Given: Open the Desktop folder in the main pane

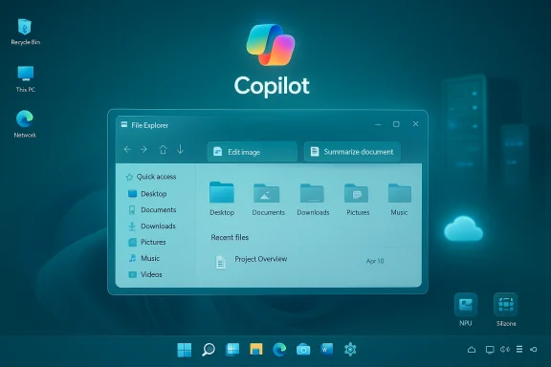Looking at the screenshot, I should 222,199.
